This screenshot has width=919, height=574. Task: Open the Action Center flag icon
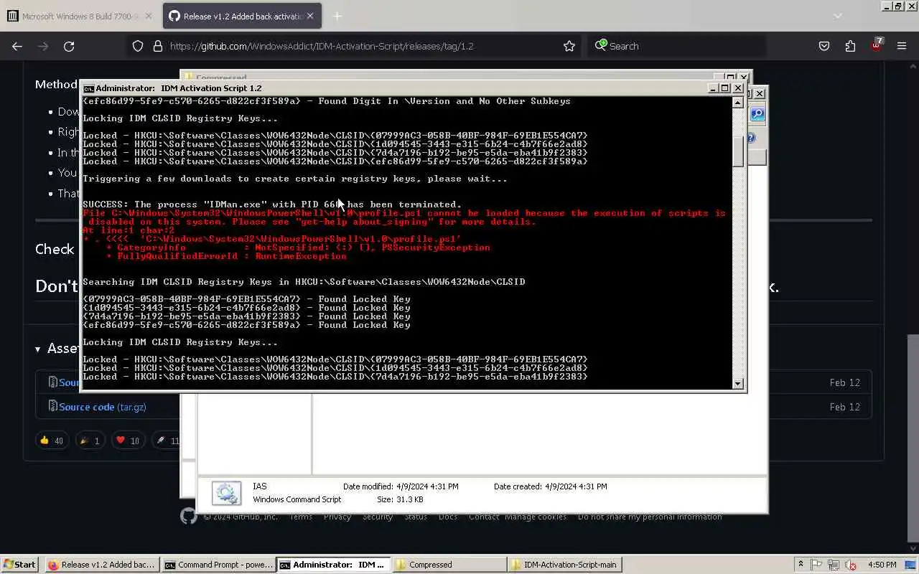(817, 565)
